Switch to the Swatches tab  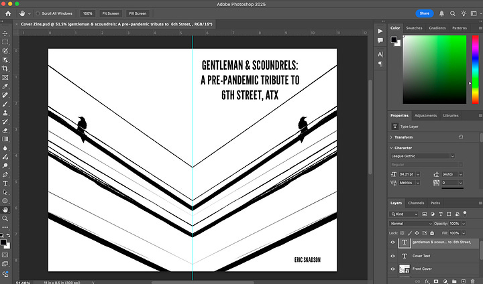pos(415,28)
